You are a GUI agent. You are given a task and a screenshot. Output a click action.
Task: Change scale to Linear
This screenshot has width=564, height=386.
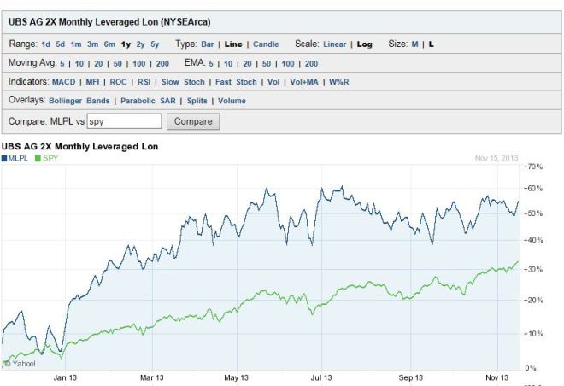click(x=334, y=44)
